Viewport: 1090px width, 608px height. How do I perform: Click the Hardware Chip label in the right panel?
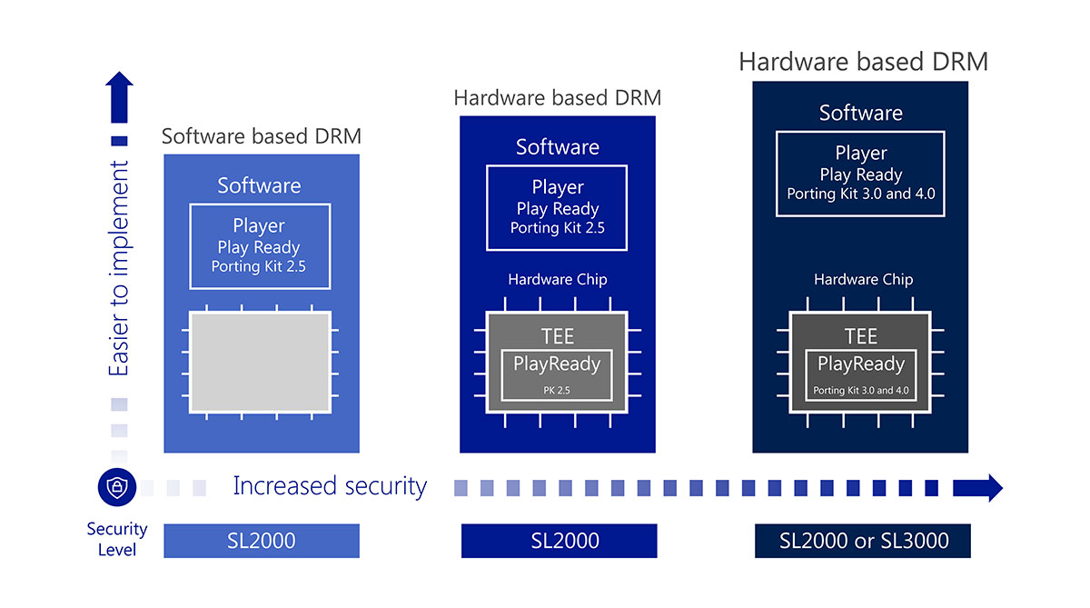pyautogui.click(x=861, y=279)
